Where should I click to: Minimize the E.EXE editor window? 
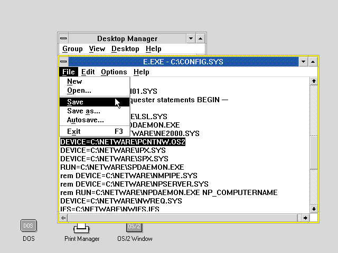(303, 62)
